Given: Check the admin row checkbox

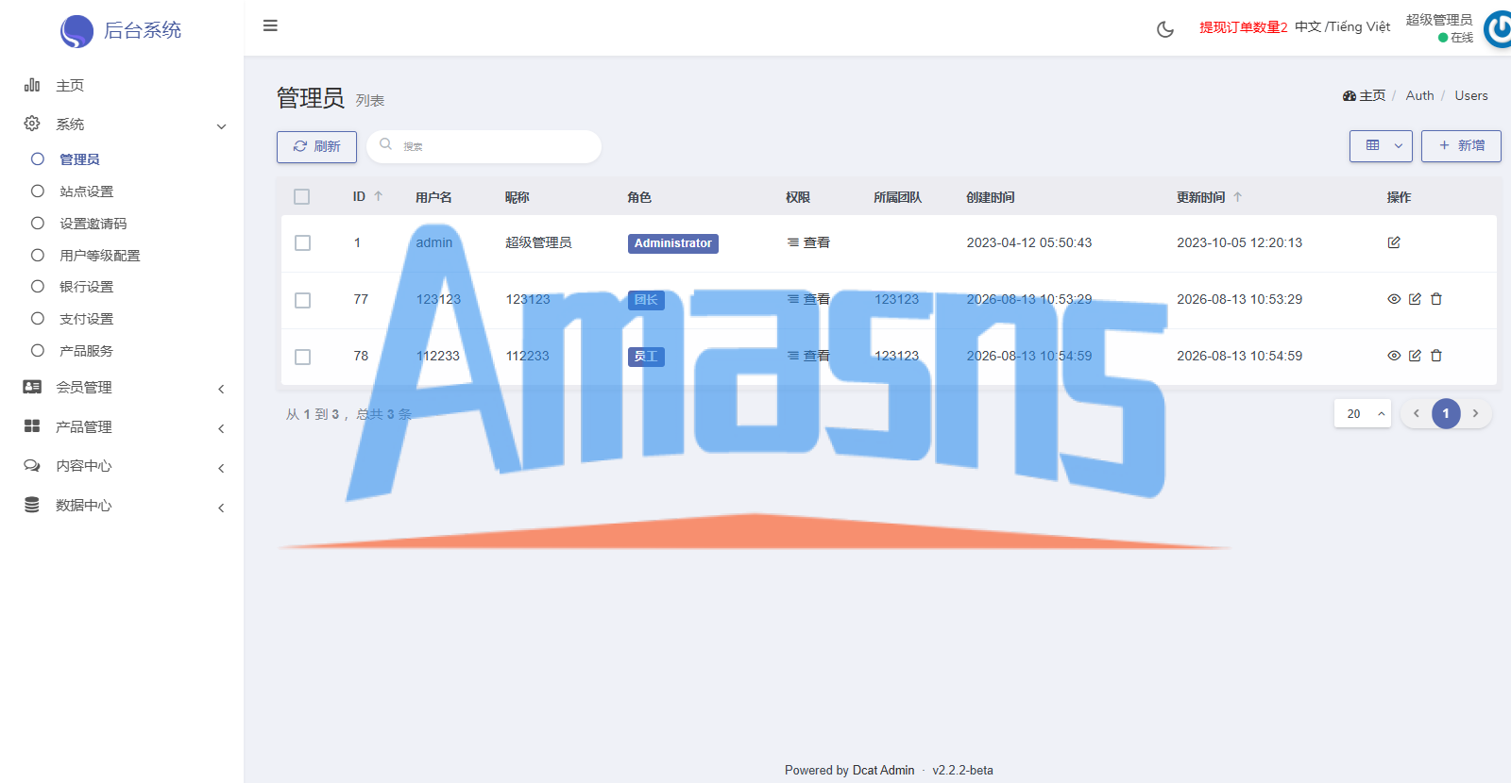Looking at the screenshot, I should point(302,242).
